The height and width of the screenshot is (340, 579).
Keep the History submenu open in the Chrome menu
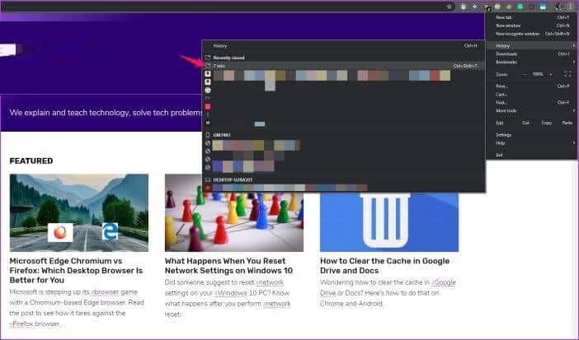(x=531, y=46)
